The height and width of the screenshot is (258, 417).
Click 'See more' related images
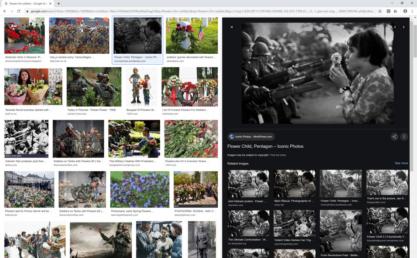pos(401,163)
